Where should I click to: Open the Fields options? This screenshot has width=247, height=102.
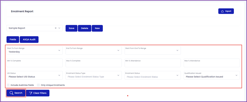13,39
